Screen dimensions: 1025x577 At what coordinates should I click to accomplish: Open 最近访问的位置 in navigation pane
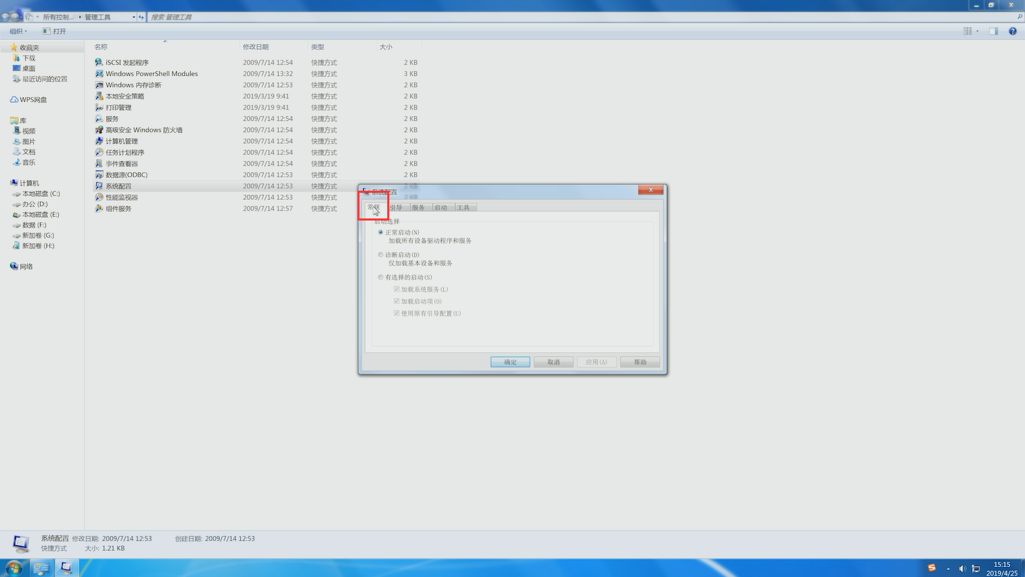point(40,79)
